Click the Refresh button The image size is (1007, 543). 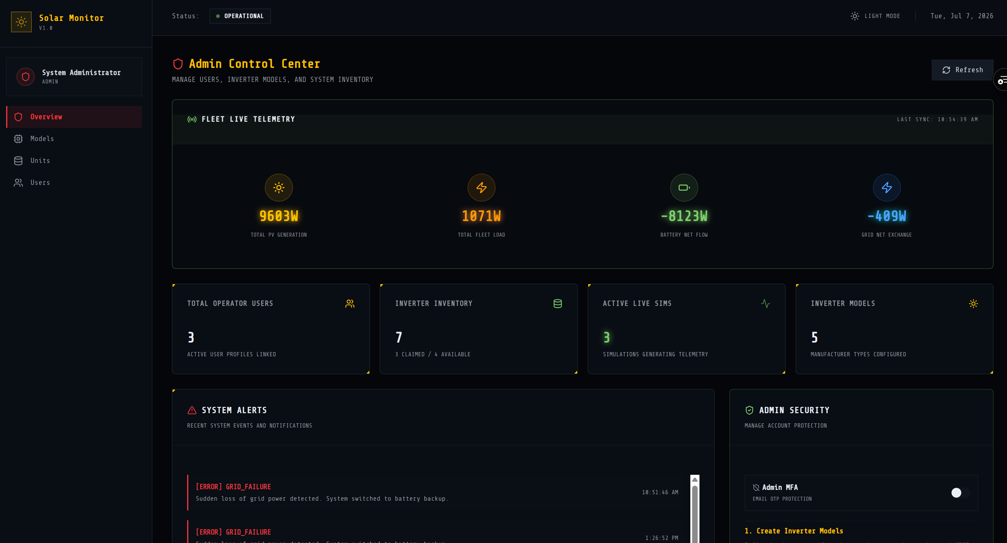click(963, 70)
